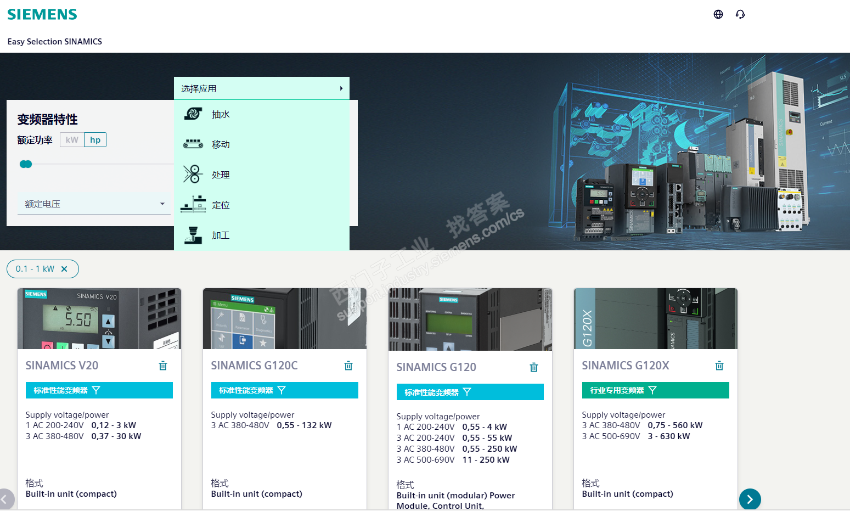This screenshot has height=511, width=850.
Task: Select the 加工 machining application icon
Action: 193,235
